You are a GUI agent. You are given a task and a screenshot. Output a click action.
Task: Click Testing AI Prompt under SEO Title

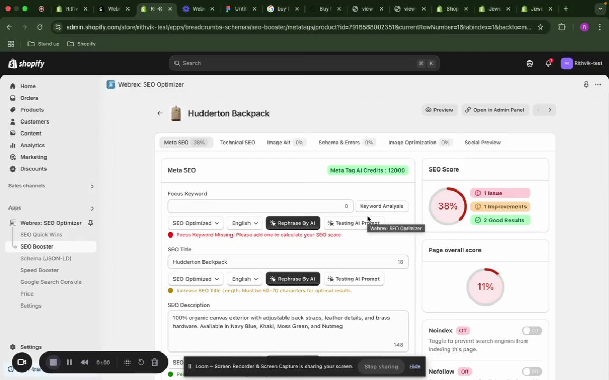coord(354,279)
